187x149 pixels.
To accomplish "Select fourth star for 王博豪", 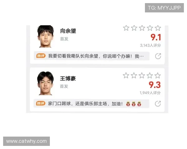I will pos(150,75).
